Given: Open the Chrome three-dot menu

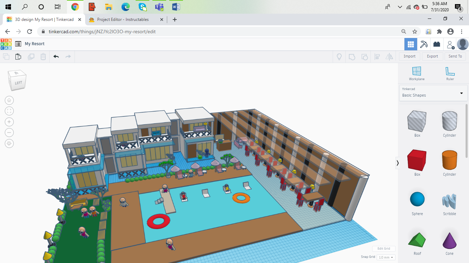Looking at the screenshot, I should coord(462,32).
